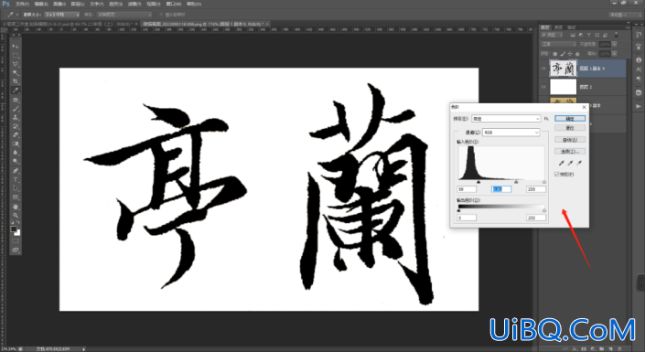The image size is (645, 352).
Task: Open the Preset dropdown in Levels dialog
Action: [506, 119]
